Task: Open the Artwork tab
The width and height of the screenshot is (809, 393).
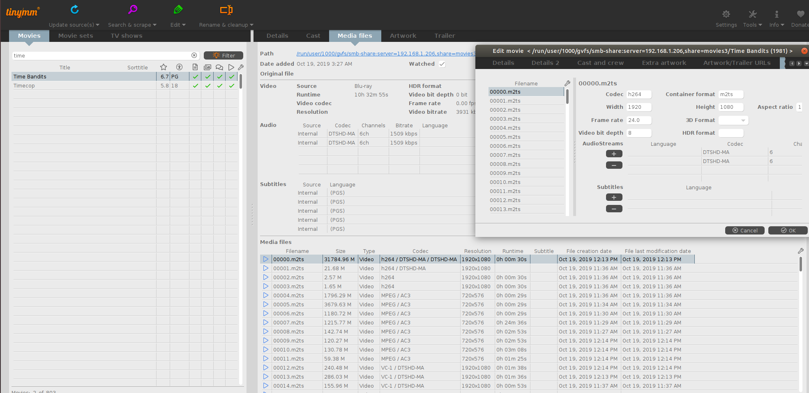Action: [403, 36]
